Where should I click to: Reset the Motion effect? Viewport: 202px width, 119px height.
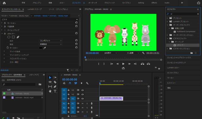coord(76,23)
